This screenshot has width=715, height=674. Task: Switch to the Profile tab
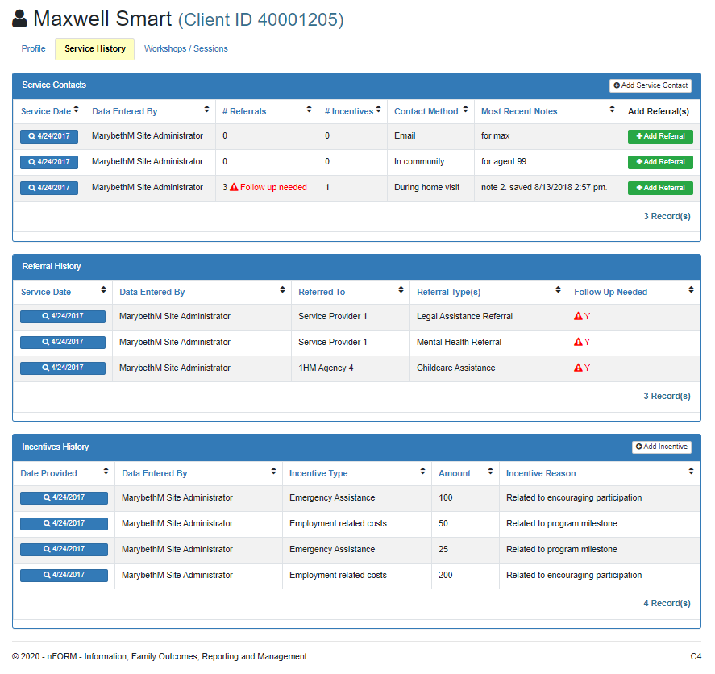(33, 48)
